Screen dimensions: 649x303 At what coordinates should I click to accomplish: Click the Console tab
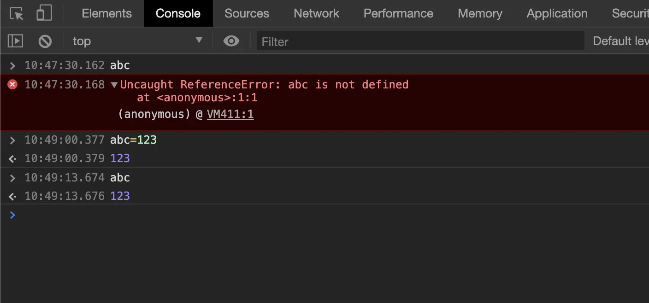click(178, 14)
